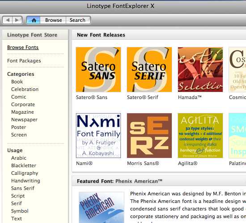Open the Hamada font thumbnail
Viewport: 246px width, 223px height.
click(x=200, y=70)
